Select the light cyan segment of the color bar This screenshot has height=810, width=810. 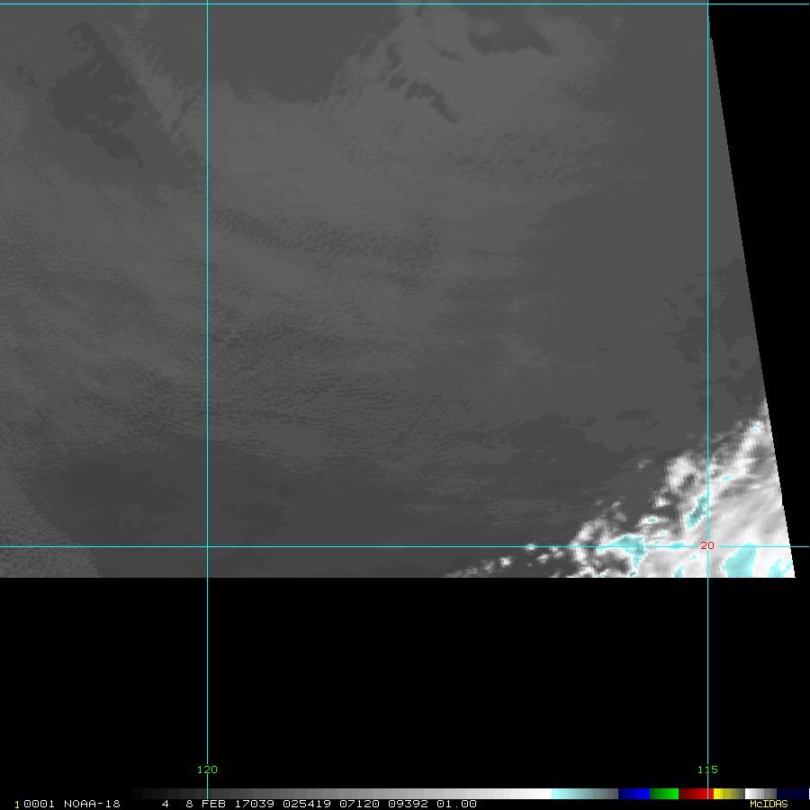click(576, 794)
